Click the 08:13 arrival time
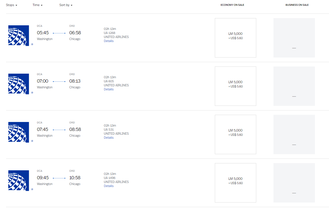This screenshot has height=210, width=329. 75,81
